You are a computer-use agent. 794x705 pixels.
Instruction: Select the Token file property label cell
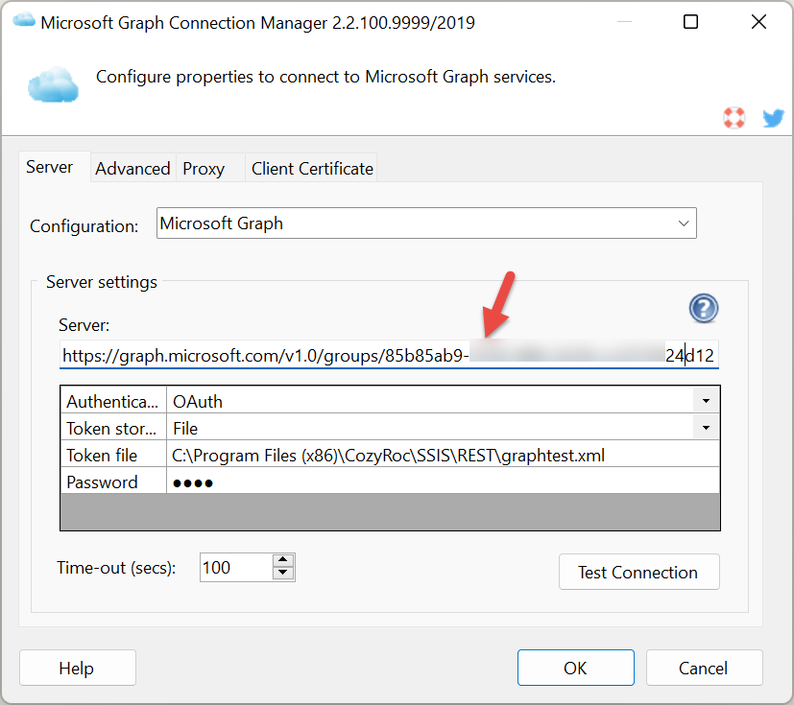coord(113,456)
